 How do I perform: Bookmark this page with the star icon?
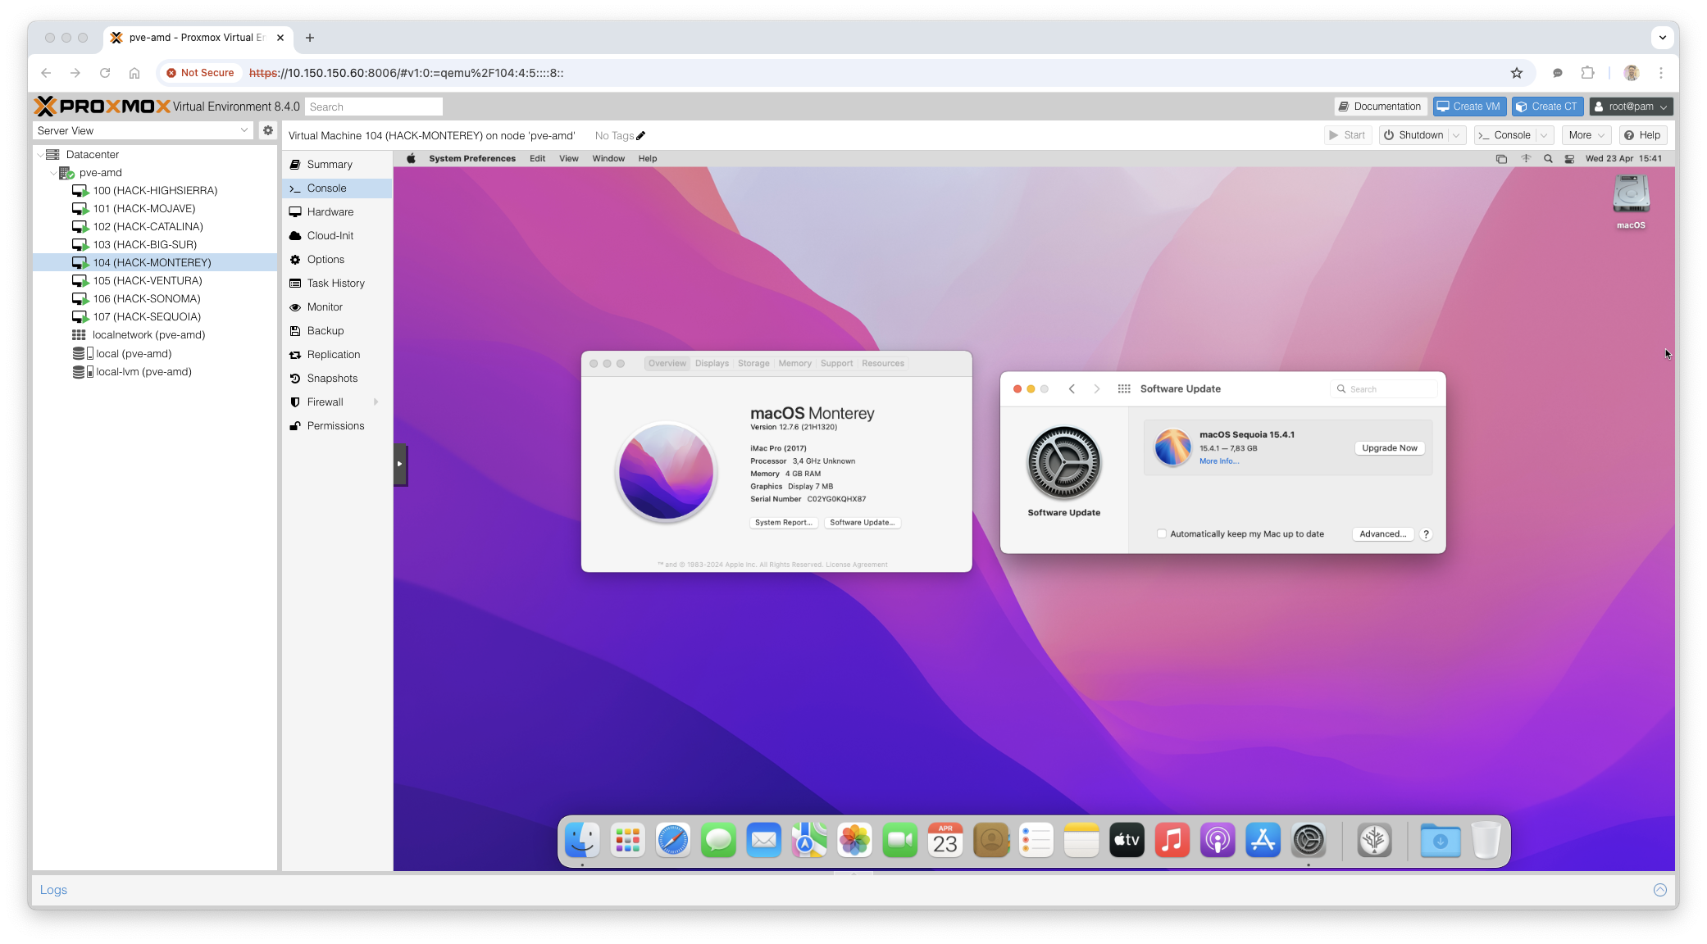tap(1517, 73)
